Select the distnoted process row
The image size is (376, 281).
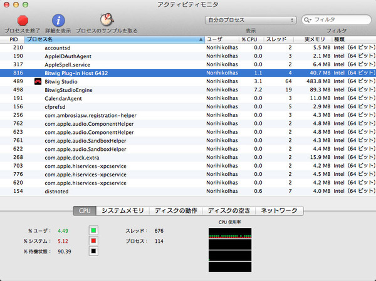point(188,191)
